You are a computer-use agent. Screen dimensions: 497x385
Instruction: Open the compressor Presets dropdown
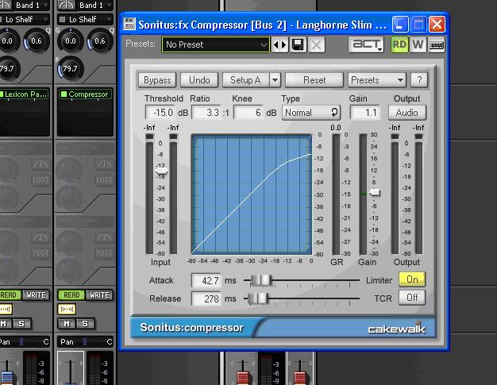click(x=377, y=80)
